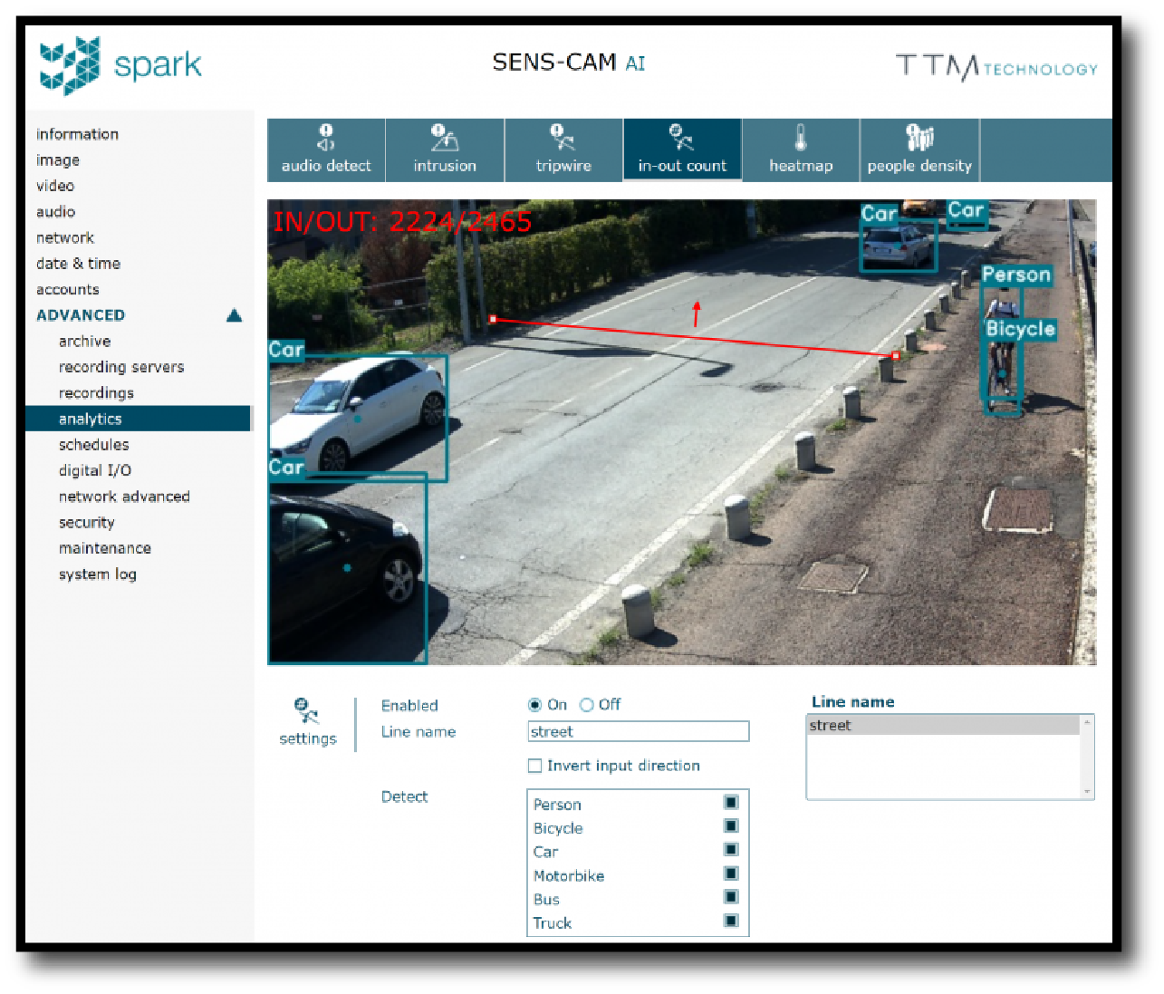The image size is (1164, 994).
Task: Select the Off radio button
Action: 587,705
